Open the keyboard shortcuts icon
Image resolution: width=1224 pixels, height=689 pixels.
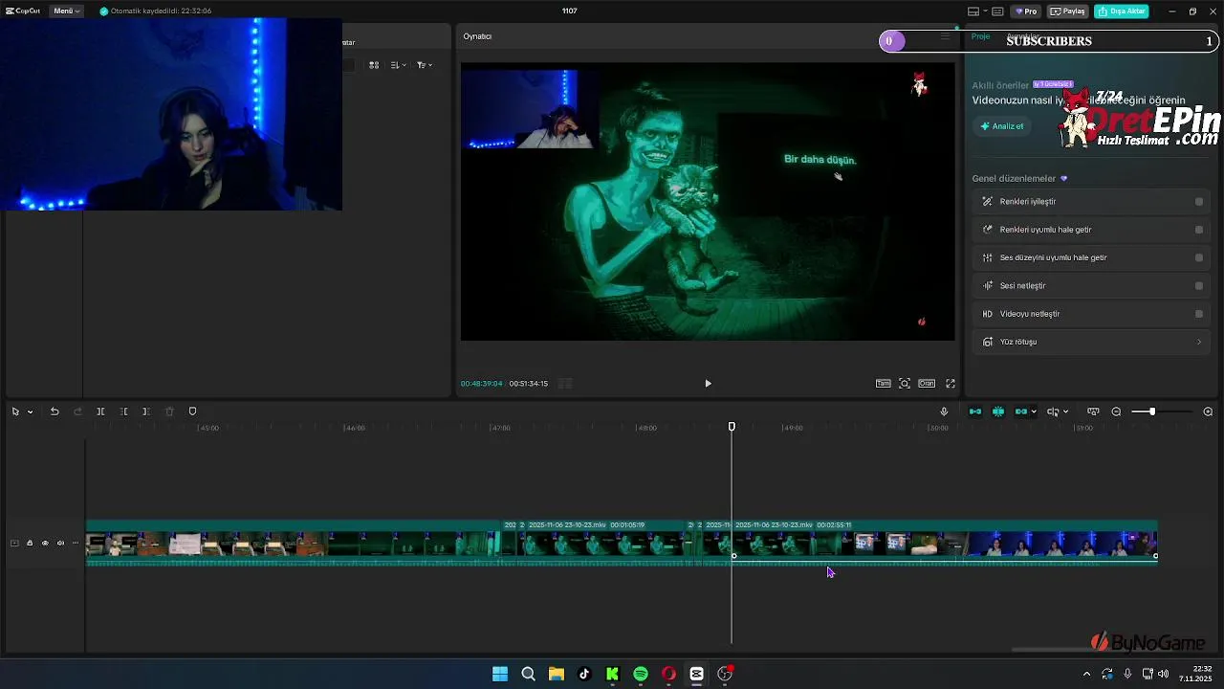(997, 11)
